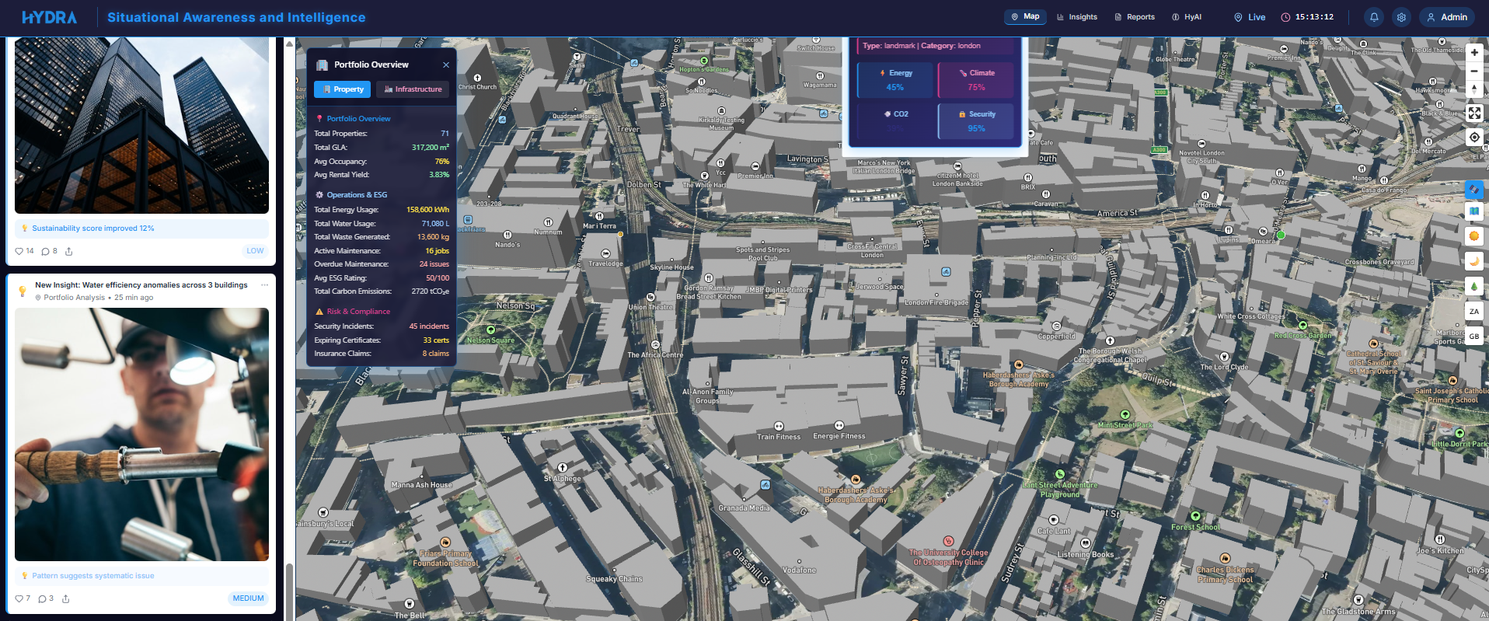Click the Security 95% metric card
1489x621 pixels.
(x=976, y=121)
